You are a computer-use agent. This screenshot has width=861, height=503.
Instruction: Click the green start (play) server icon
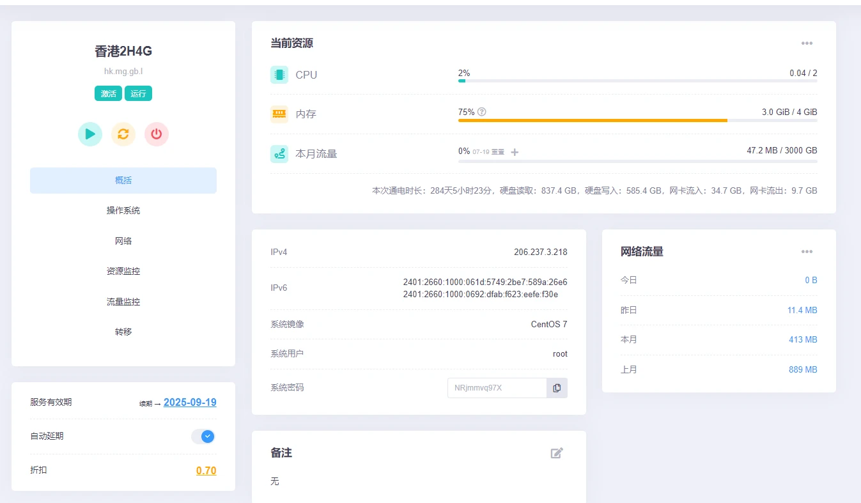90,134
